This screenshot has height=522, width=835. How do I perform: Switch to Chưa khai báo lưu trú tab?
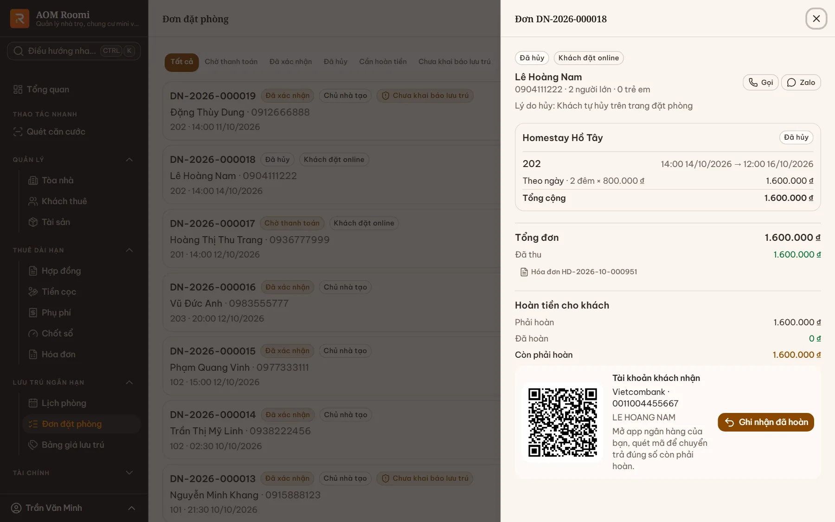[x=455, y=62]
